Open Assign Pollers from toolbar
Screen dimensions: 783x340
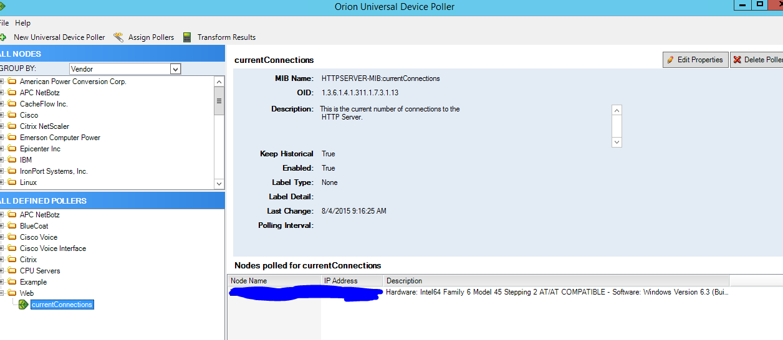click(151, 37)
